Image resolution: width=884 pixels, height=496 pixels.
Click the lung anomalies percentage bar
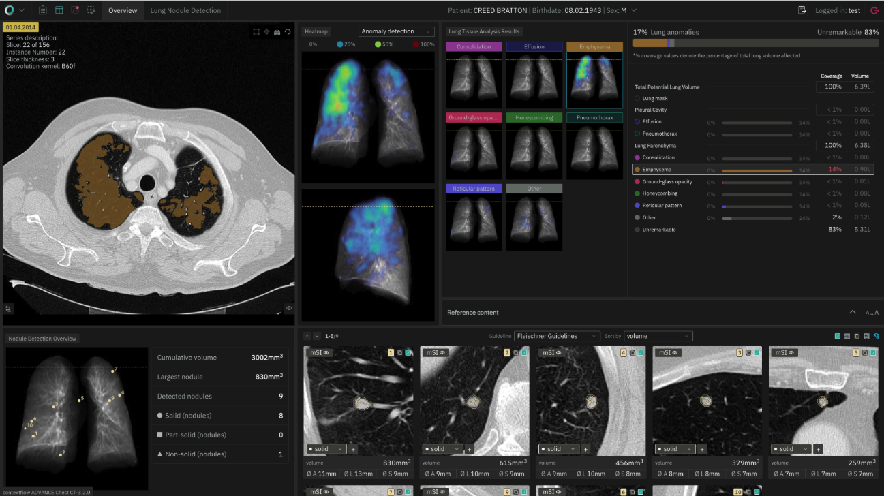(x=755, y=43)
